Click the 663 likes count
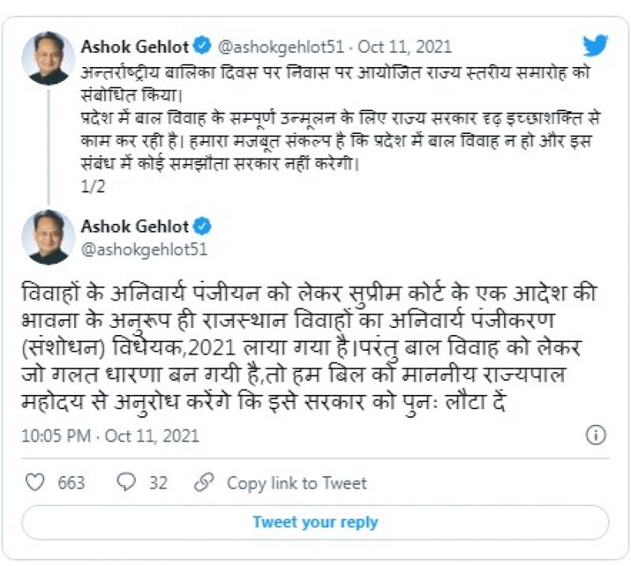Viewport: 631px width, 566px height. [71, 482]
